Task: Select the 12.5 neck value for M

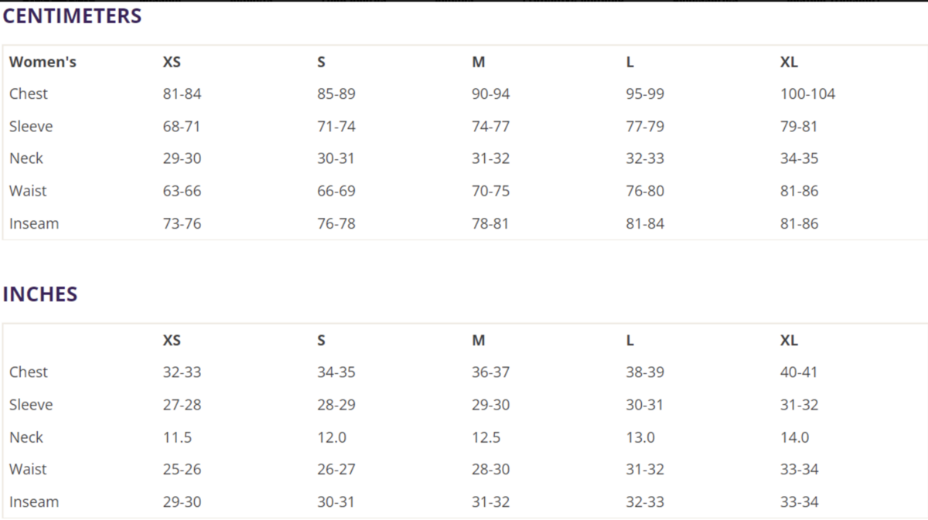Action: pos(486,437)
